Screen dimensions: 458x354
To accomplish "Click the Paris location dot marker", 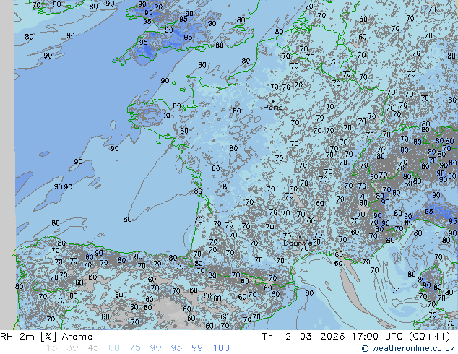I will [x=273, y=101].
